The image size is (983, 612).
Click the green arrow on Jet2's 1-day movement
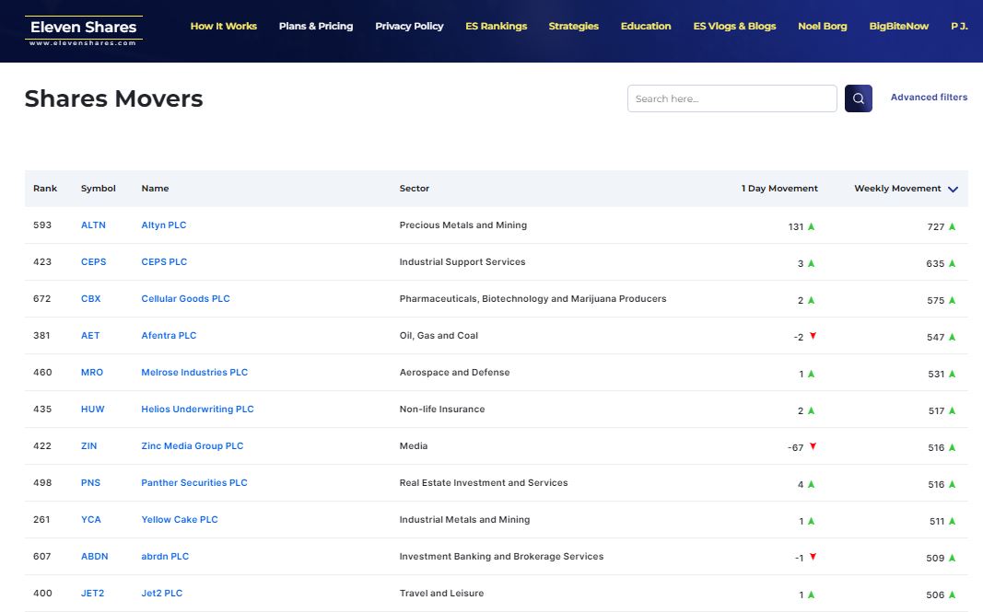[x=810, y=595]
